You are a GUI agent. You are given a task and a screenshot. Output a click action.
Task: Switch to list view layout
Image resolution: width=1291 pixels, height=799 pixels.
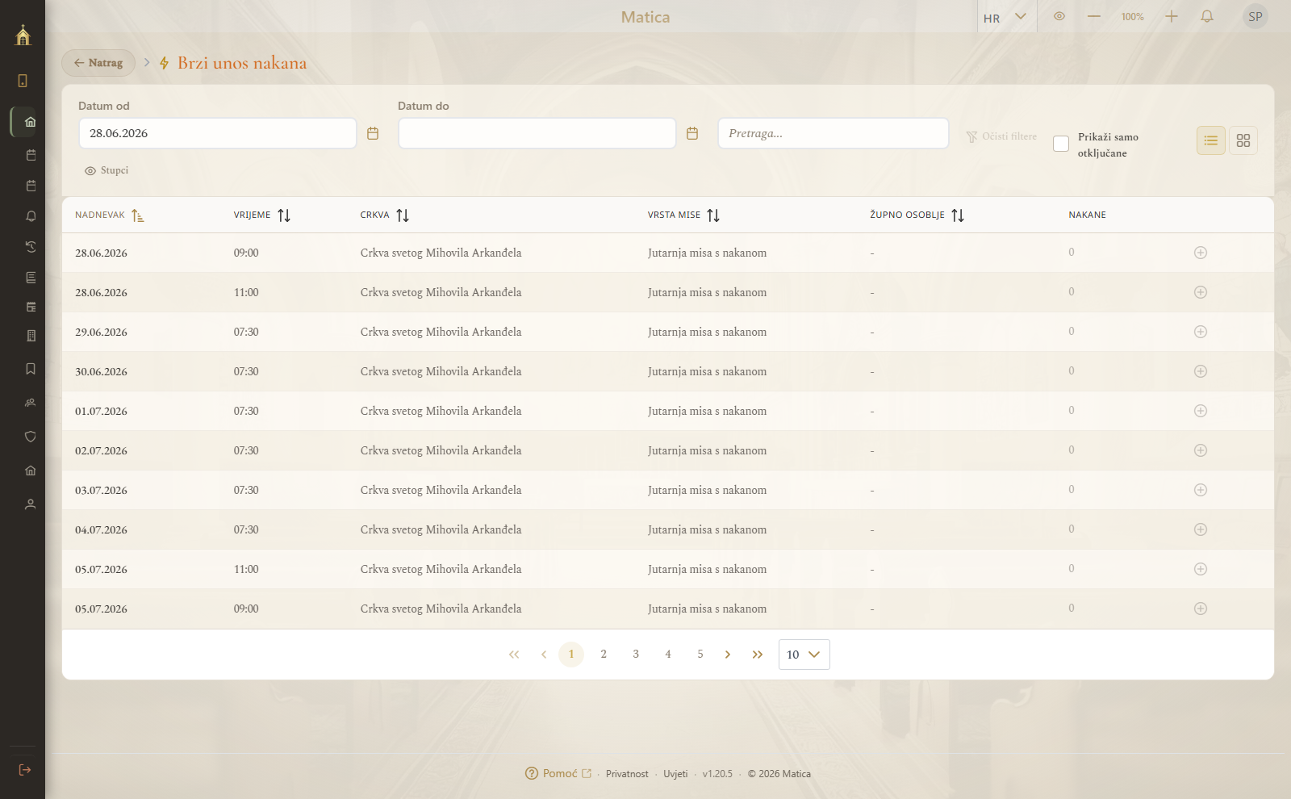pyautogui.click(x=1211, y=140)
